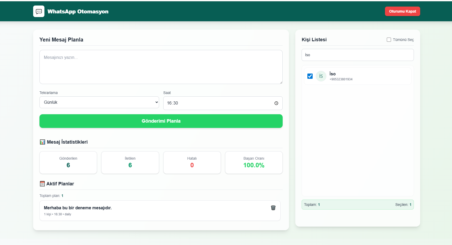The height and width of the screenshot is (245, 452).
Task: Click the Kişi Listesi heading
Action: click(314, 40)
